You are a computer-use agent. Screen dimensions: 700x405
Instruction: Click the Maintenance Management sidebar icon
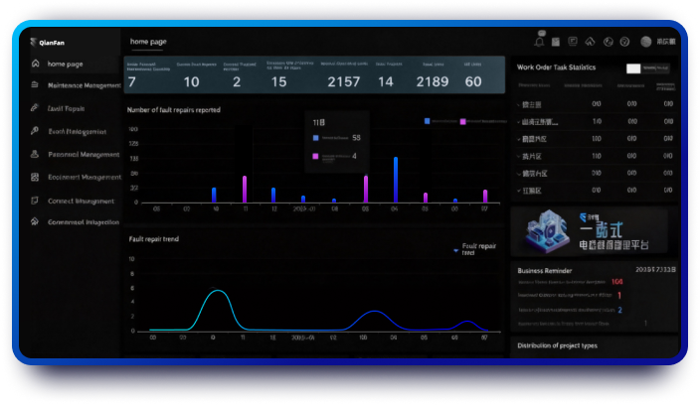pyautogui.click(x=35, y=86)
